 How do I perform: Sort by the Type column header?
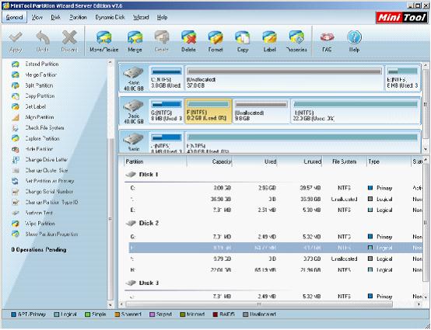[x=389, y=162]
